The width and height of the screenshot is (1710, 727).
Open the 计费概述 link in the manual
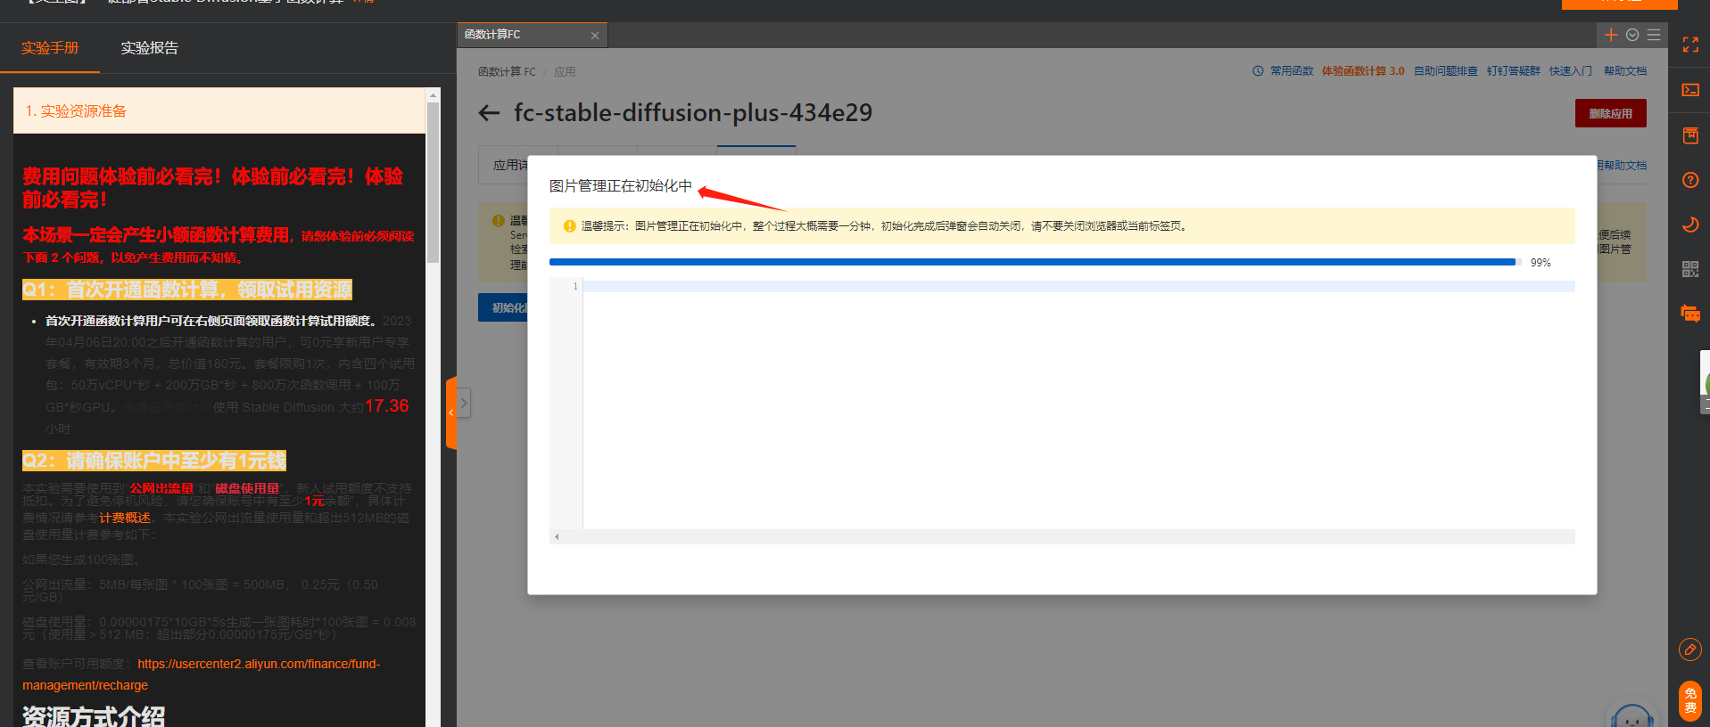[x=125, y=518]
